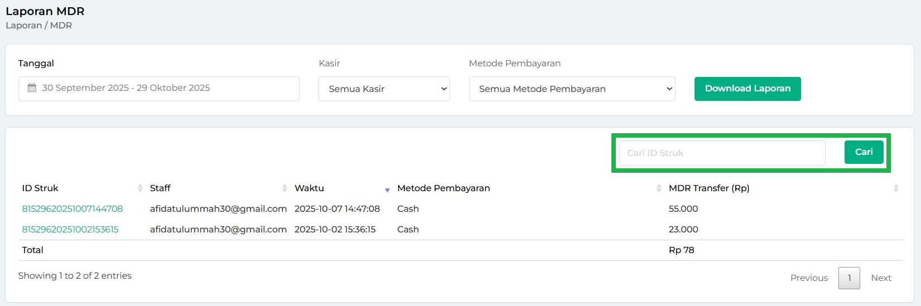Click the Download Laporan button
Image resolution: width=921 pixels, height=306 pixels.
click(748, 89)
